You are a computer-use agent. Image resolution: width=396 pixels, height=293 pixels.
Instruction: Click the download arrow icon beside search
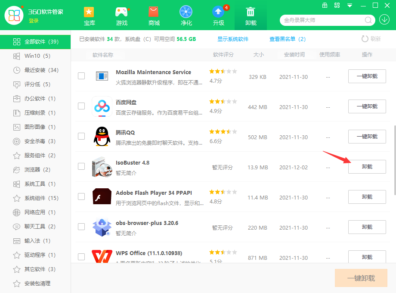[384, 20]
